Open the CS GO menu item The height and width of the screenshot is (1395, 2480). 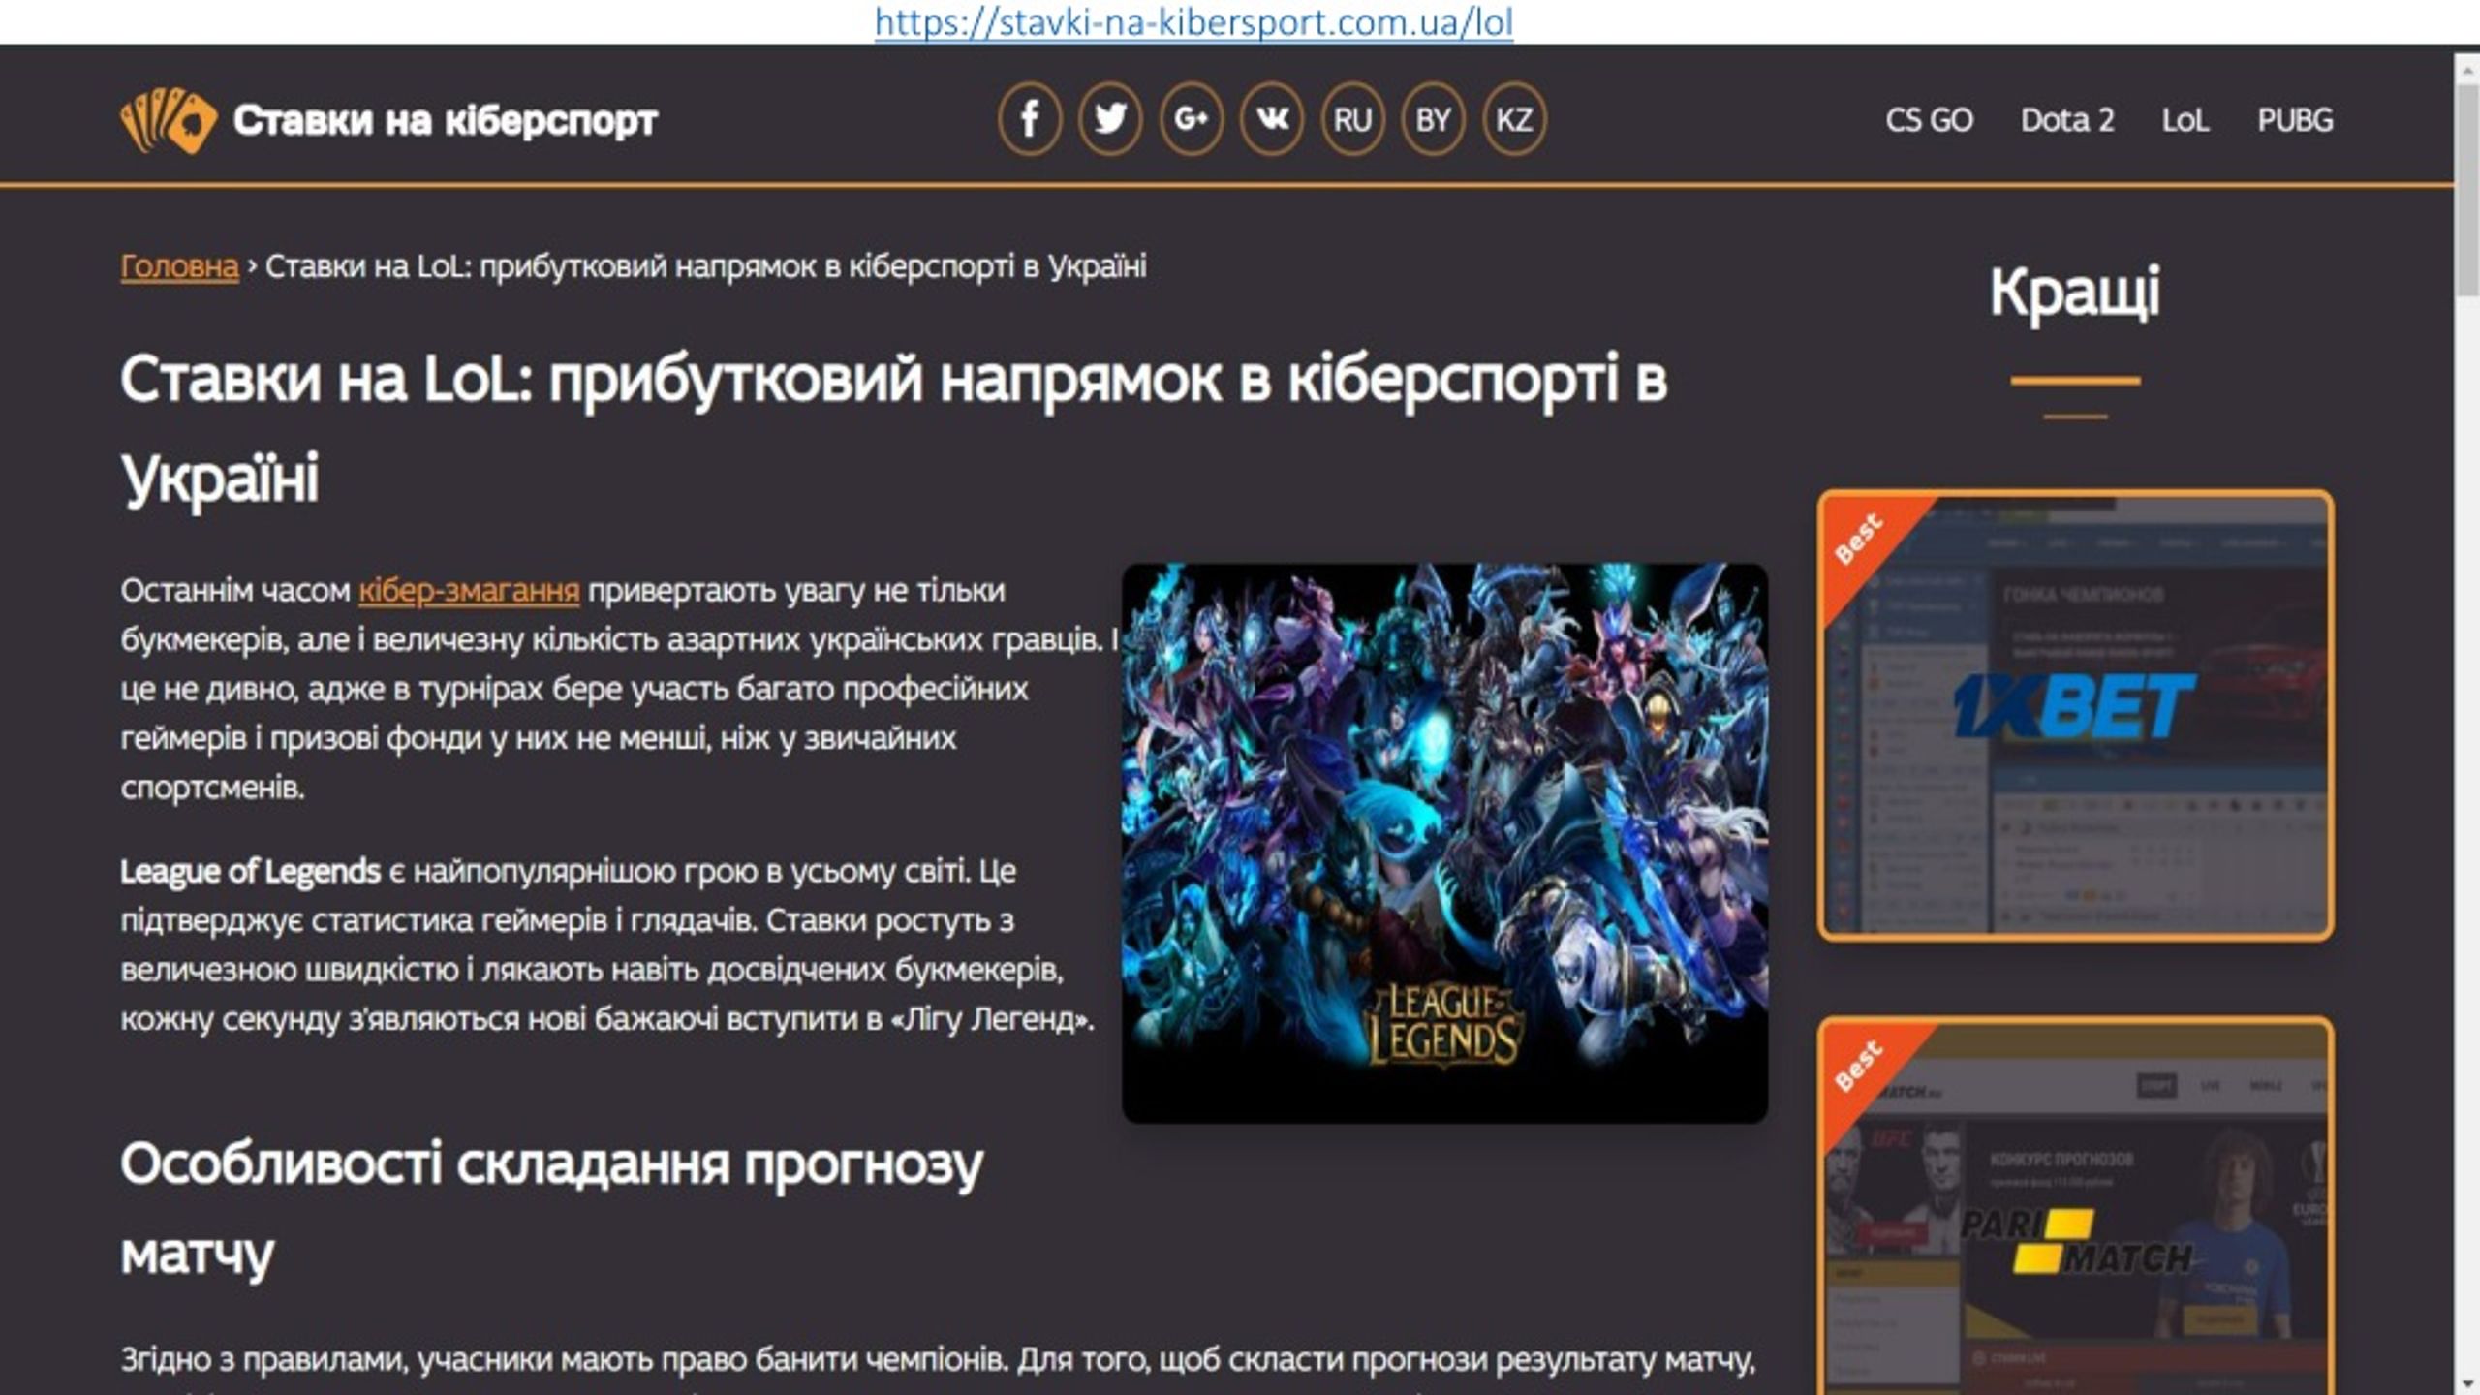pos(1929,120)
